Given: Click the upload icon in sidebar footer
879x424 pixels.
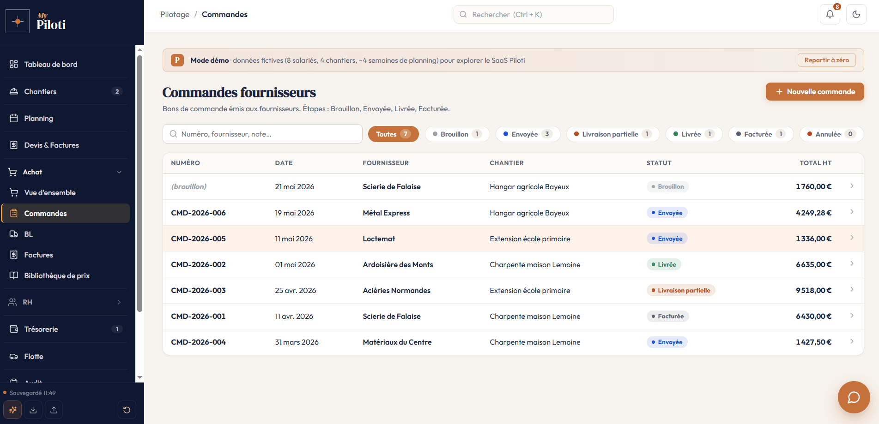Looking at the screenshot, I should (x=54, y=410).
